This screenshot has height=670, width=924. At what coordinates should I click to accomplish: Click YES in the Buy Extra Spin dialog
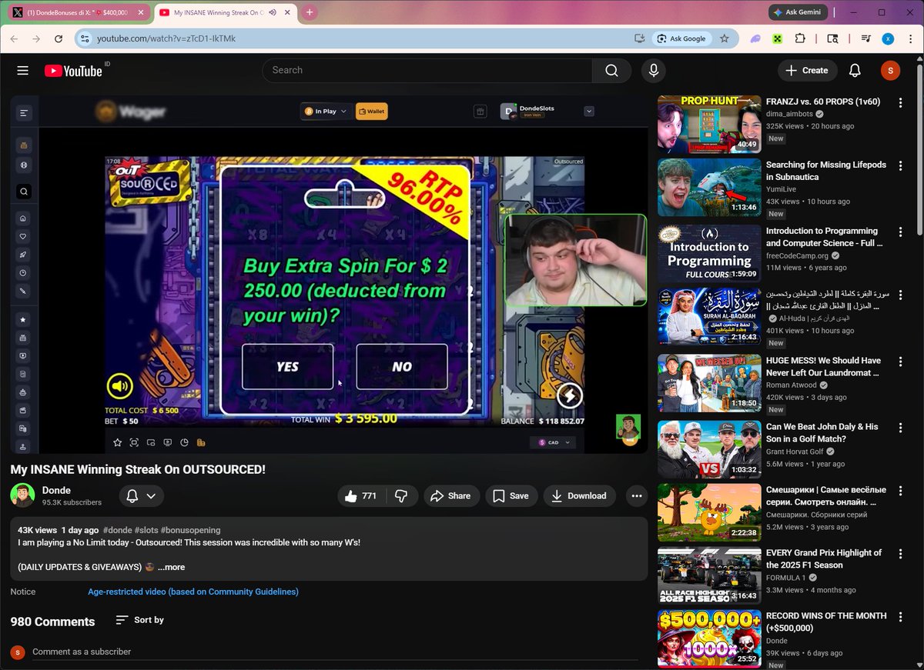(287, 367)
